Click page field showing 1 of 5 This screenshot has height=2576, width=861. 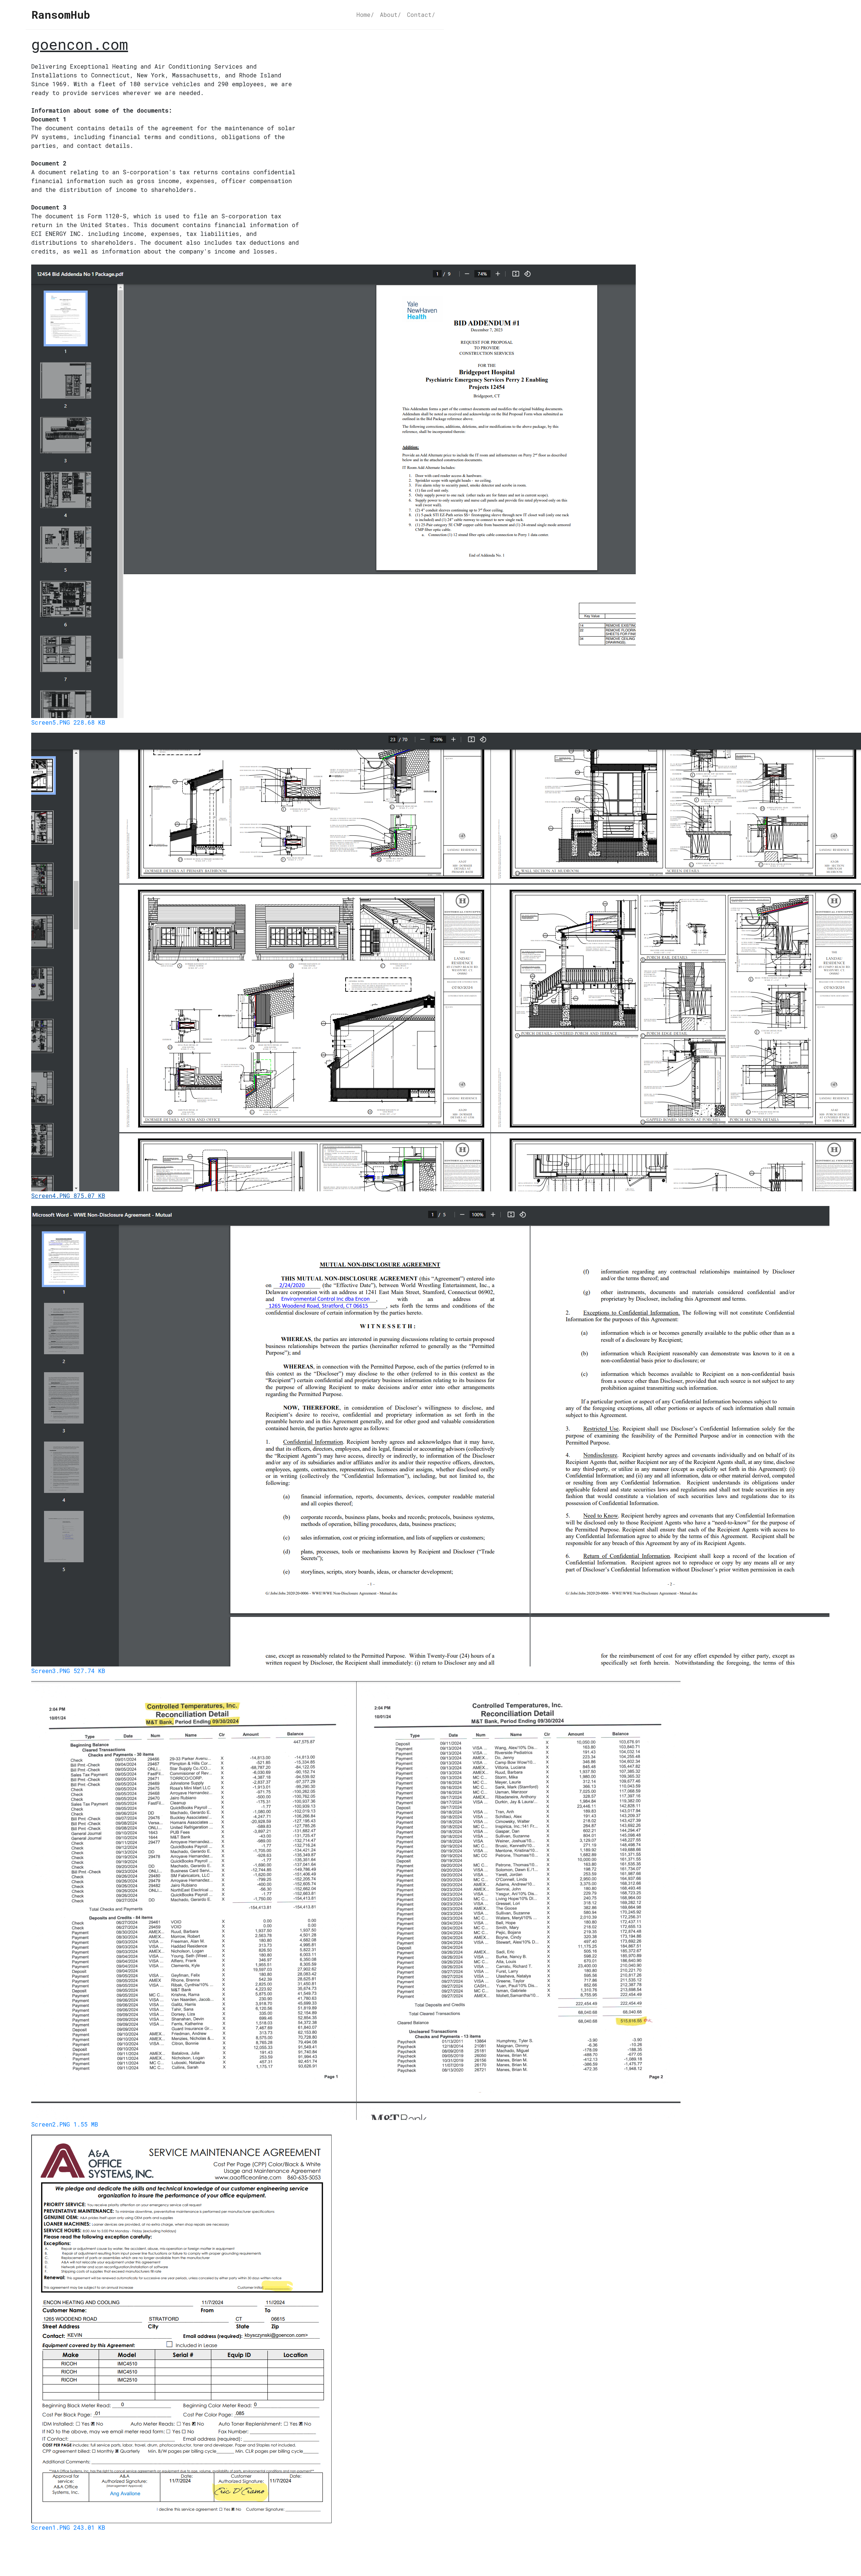[432, 1215]
